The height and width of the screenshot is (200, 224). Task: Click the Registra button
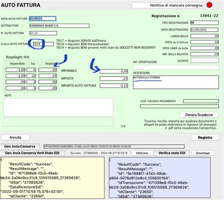click(x=205, y=138)
